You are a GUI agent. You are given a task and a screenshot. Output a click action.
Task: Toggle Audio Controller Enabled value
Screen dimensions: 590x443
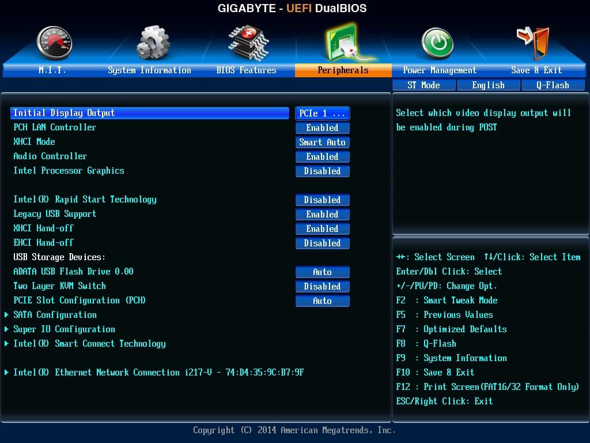coord(323,157)
